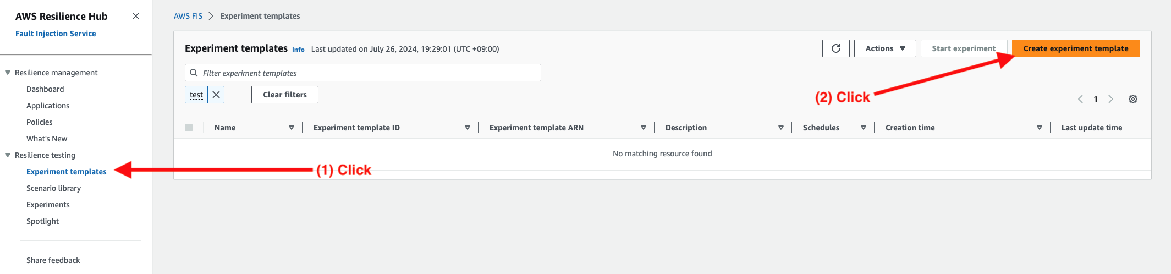Open the Fault Injection Service link

pyautogui.click(x=56, y=34)
